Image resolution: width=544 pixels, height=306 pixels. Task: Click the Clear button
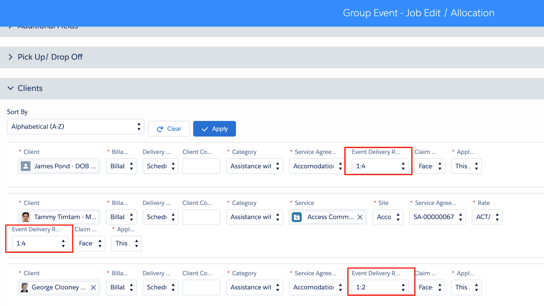click(169, 129)
